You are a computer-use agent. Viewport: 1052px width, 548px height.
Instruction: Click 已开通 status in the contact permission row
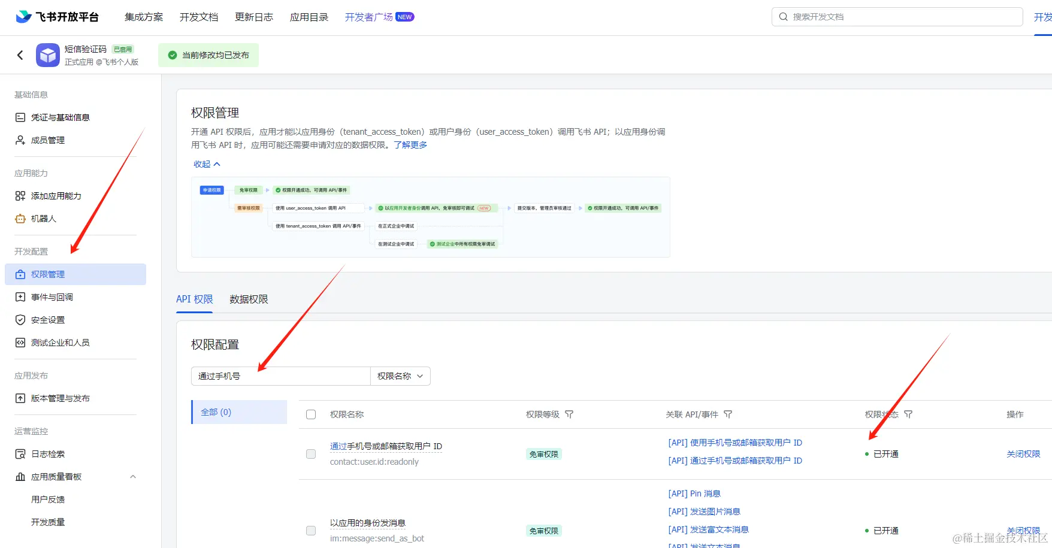pyautogui.click(x=882, y=454)
